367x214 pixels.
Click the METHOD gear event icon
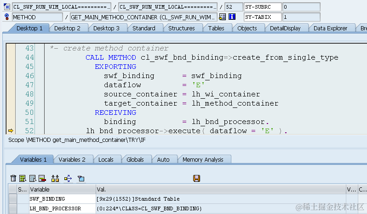7,17
